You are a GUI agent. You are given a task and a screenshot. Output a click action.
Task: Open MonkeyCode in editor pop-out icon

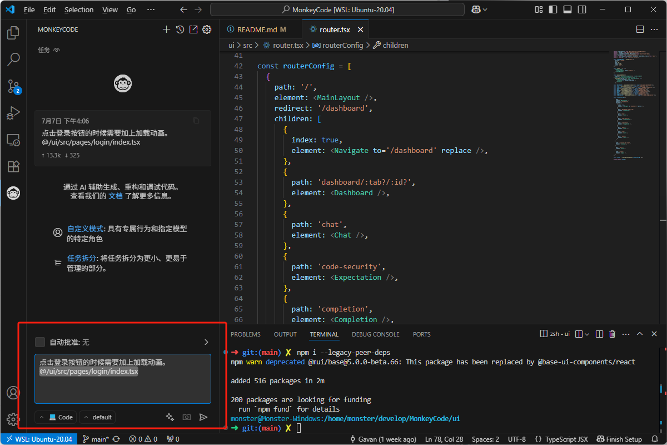(193, 29)
